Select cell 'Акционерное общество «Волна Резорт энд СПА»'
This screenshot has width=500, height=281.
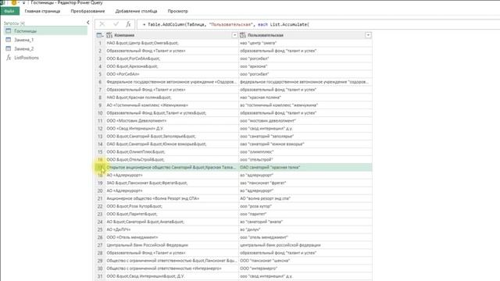click(172, 198)
